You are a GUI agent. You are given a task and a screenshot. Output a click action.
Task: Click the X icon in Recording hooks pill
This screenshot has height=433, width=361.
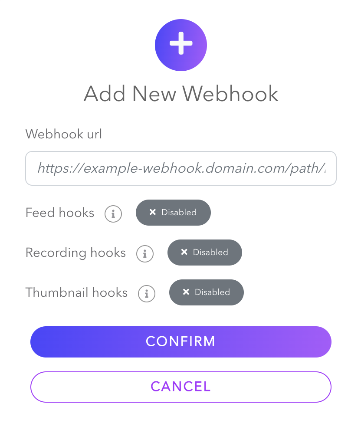click(184, 252)
